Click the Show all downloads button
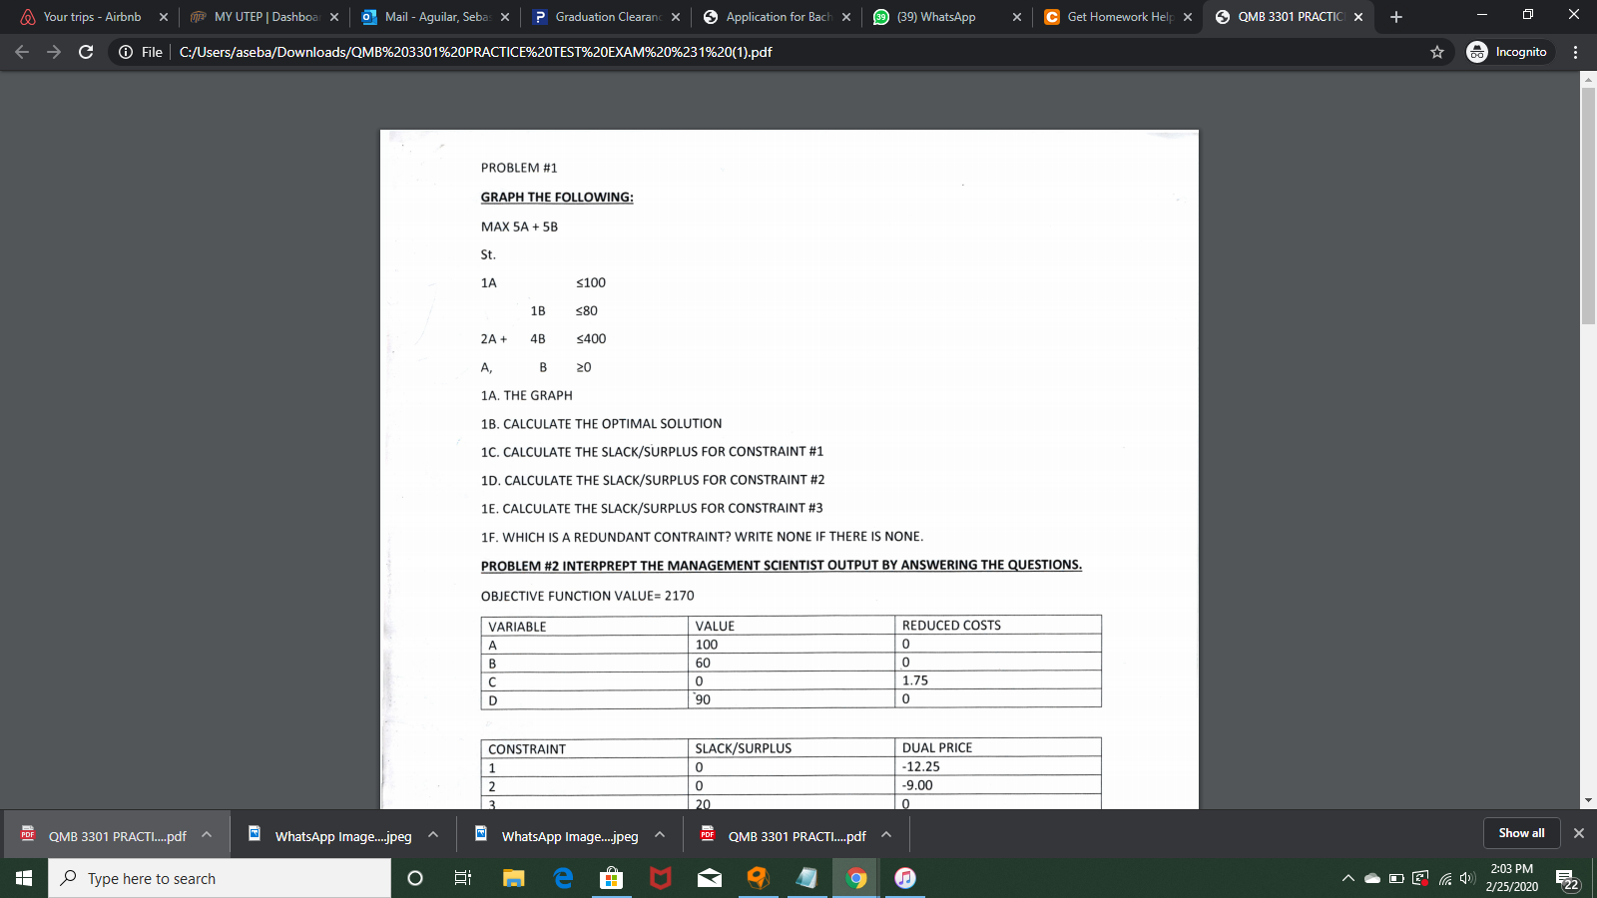Viewport: 1597px width, 898px height. point(1520,832)
